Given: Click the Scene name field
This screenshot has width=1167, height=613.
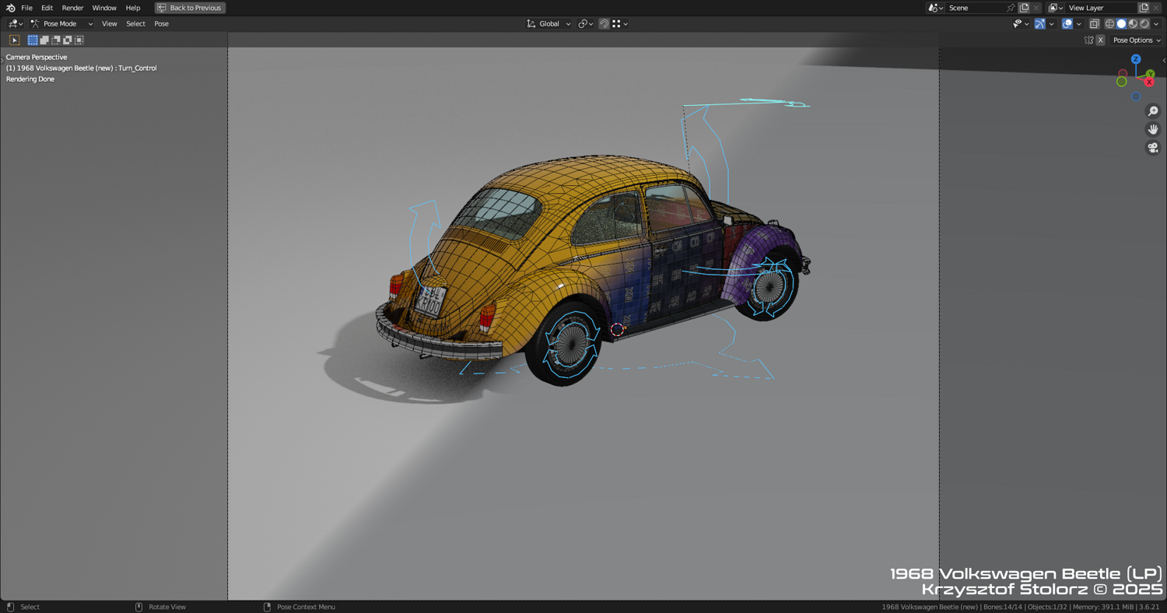Looking at the screenshot, I should [975, 8].
